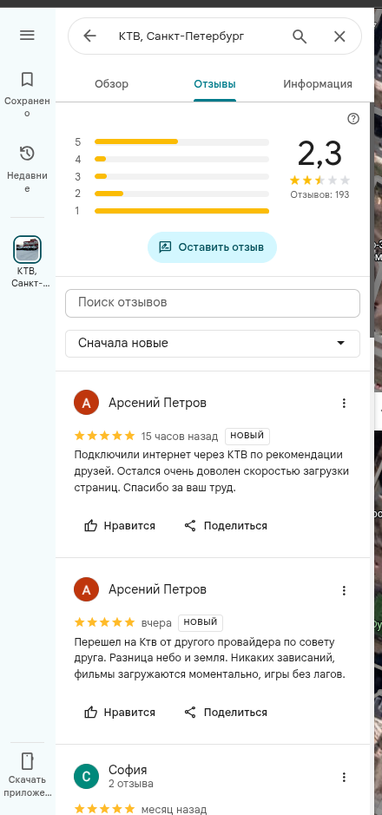Like the first review with Нравится

[120, 525]
